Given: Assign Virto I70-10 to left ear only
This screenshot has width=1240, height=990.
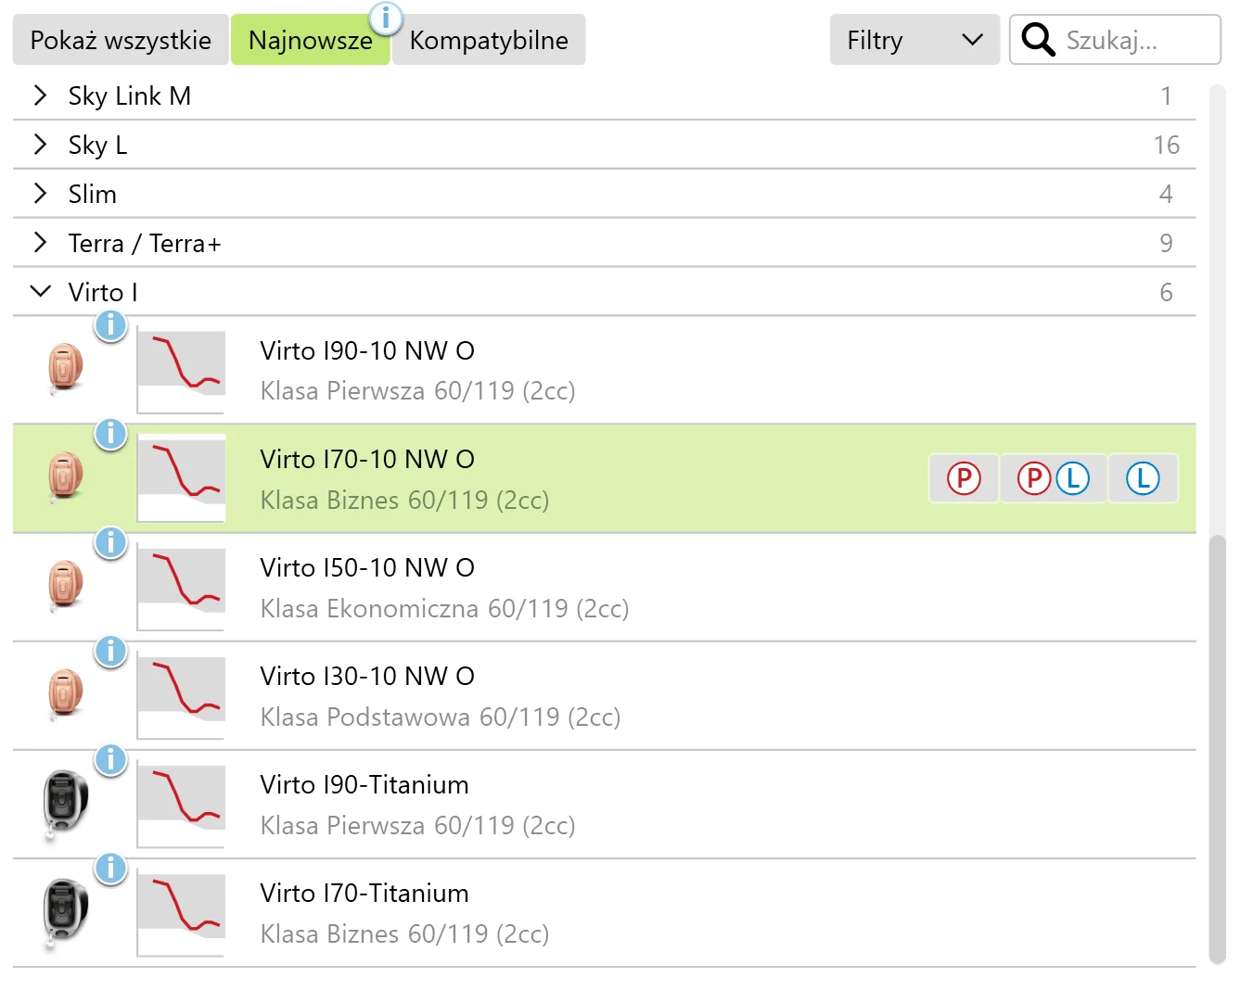Looking at the screenshot, I should (x=1143, y=478).
